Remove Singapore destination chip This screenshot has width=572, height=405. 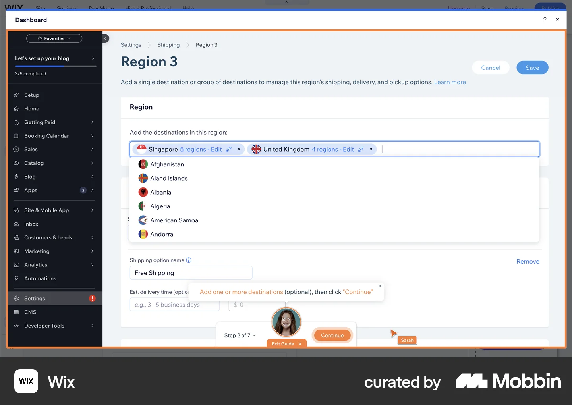[x=239, y=149]
